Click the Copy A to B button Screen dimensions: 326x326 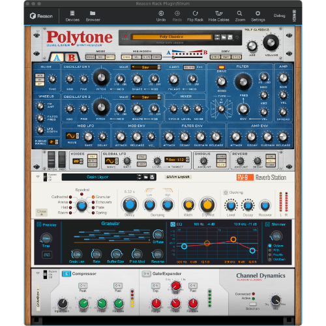(x=215, y=57)
